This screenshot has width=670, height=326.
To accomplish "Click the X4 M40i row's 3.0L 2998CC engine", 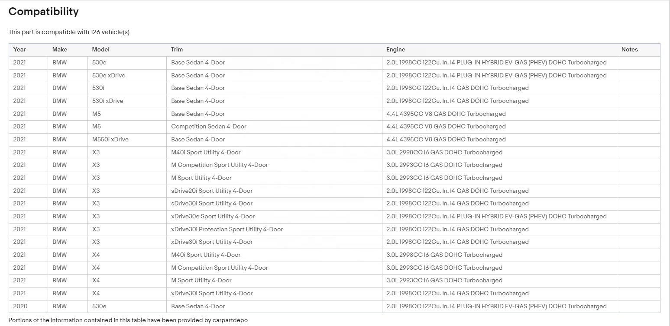I will [444, 255].
